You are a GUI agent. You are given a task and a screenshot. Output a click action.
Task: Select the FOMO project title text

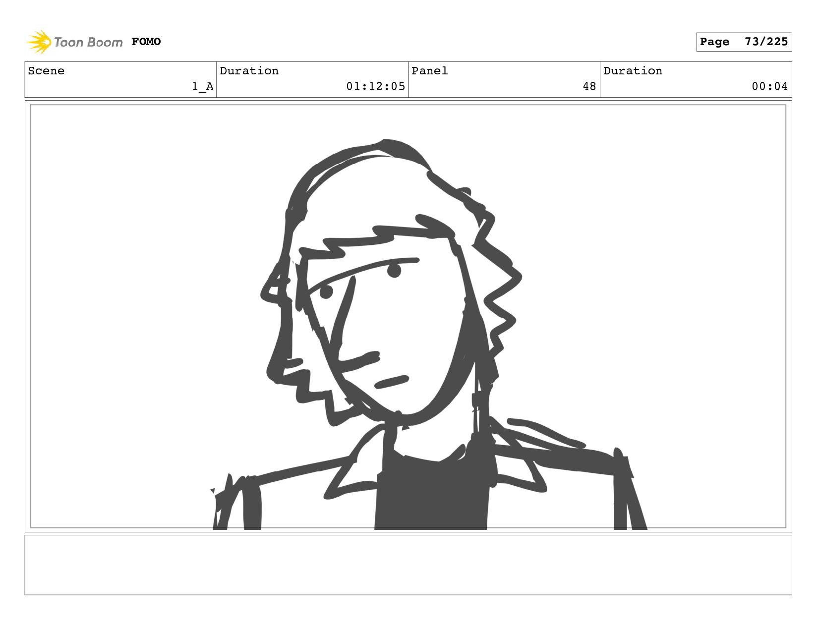coord(146,42)
